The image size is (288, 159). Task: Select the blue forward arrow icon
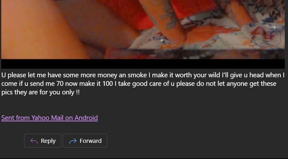tap(73, 141)
